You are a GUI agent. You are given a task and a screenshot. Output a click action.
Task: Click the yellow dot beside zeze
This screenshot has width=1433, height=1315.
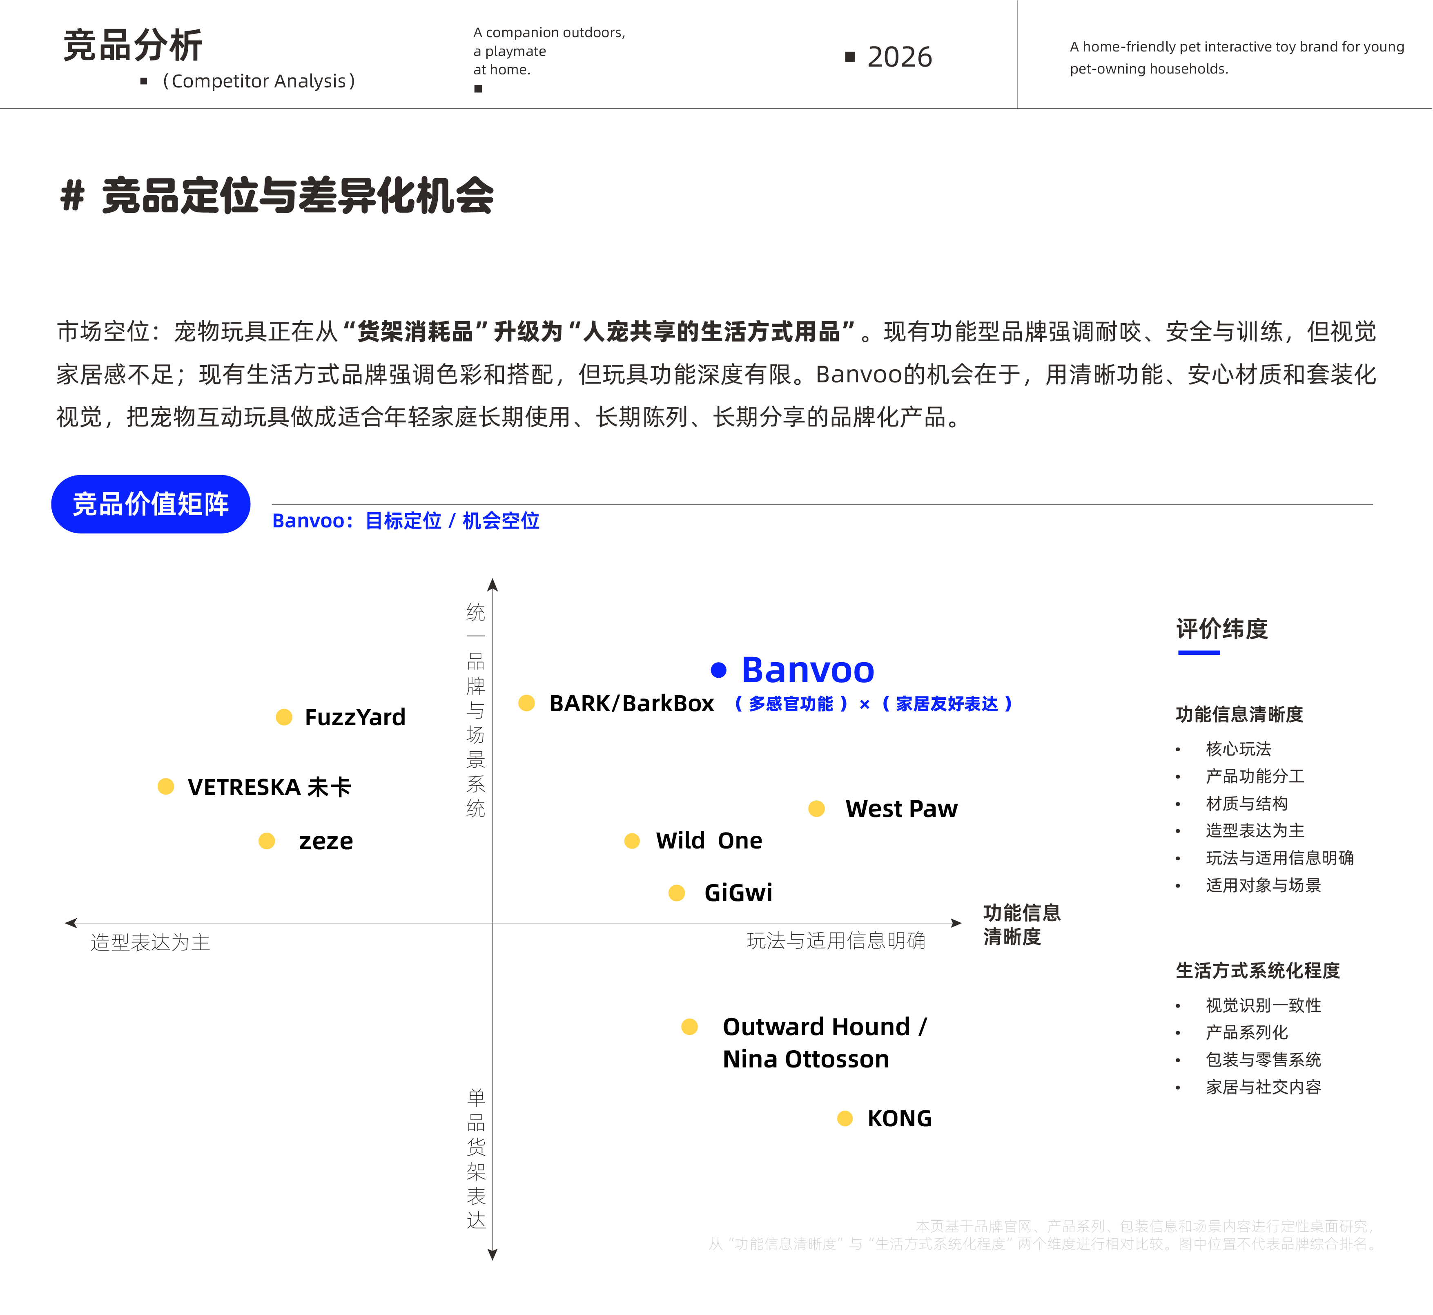[267, 841]
